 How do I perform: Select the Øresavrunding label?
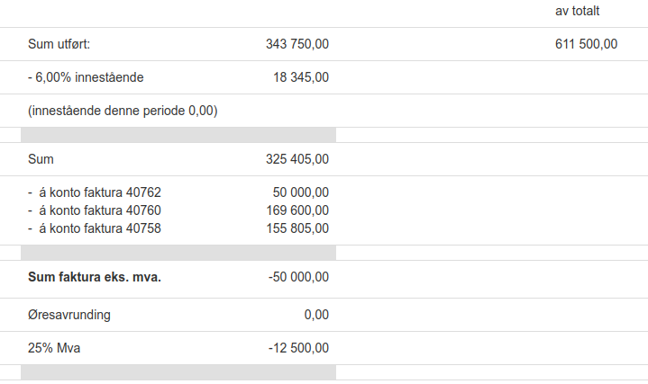coord(69,315)
